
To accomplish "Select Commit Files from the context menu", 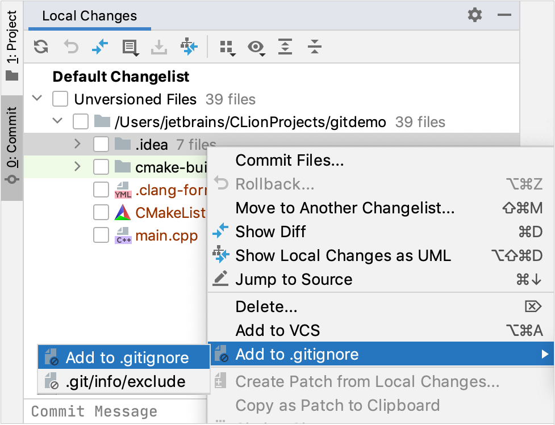I will click(x=290, y=160).
